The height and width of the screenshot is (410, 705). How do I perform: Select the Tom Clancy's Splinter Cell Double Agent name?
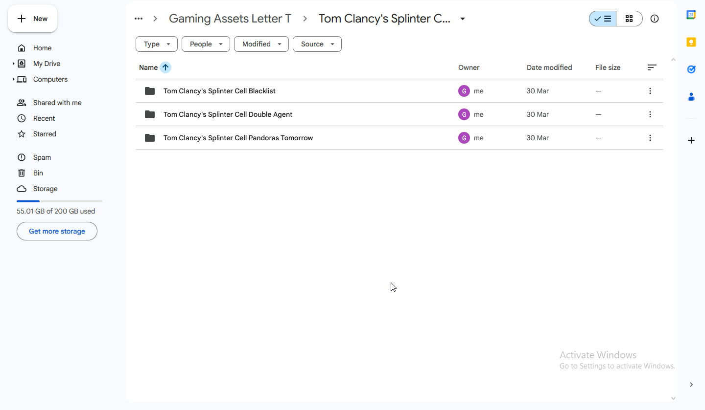pyautogui.click(x=228, y=114)
